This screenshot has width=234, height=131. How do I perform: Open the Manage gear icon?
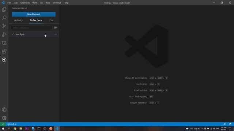(x=4, y=118)
